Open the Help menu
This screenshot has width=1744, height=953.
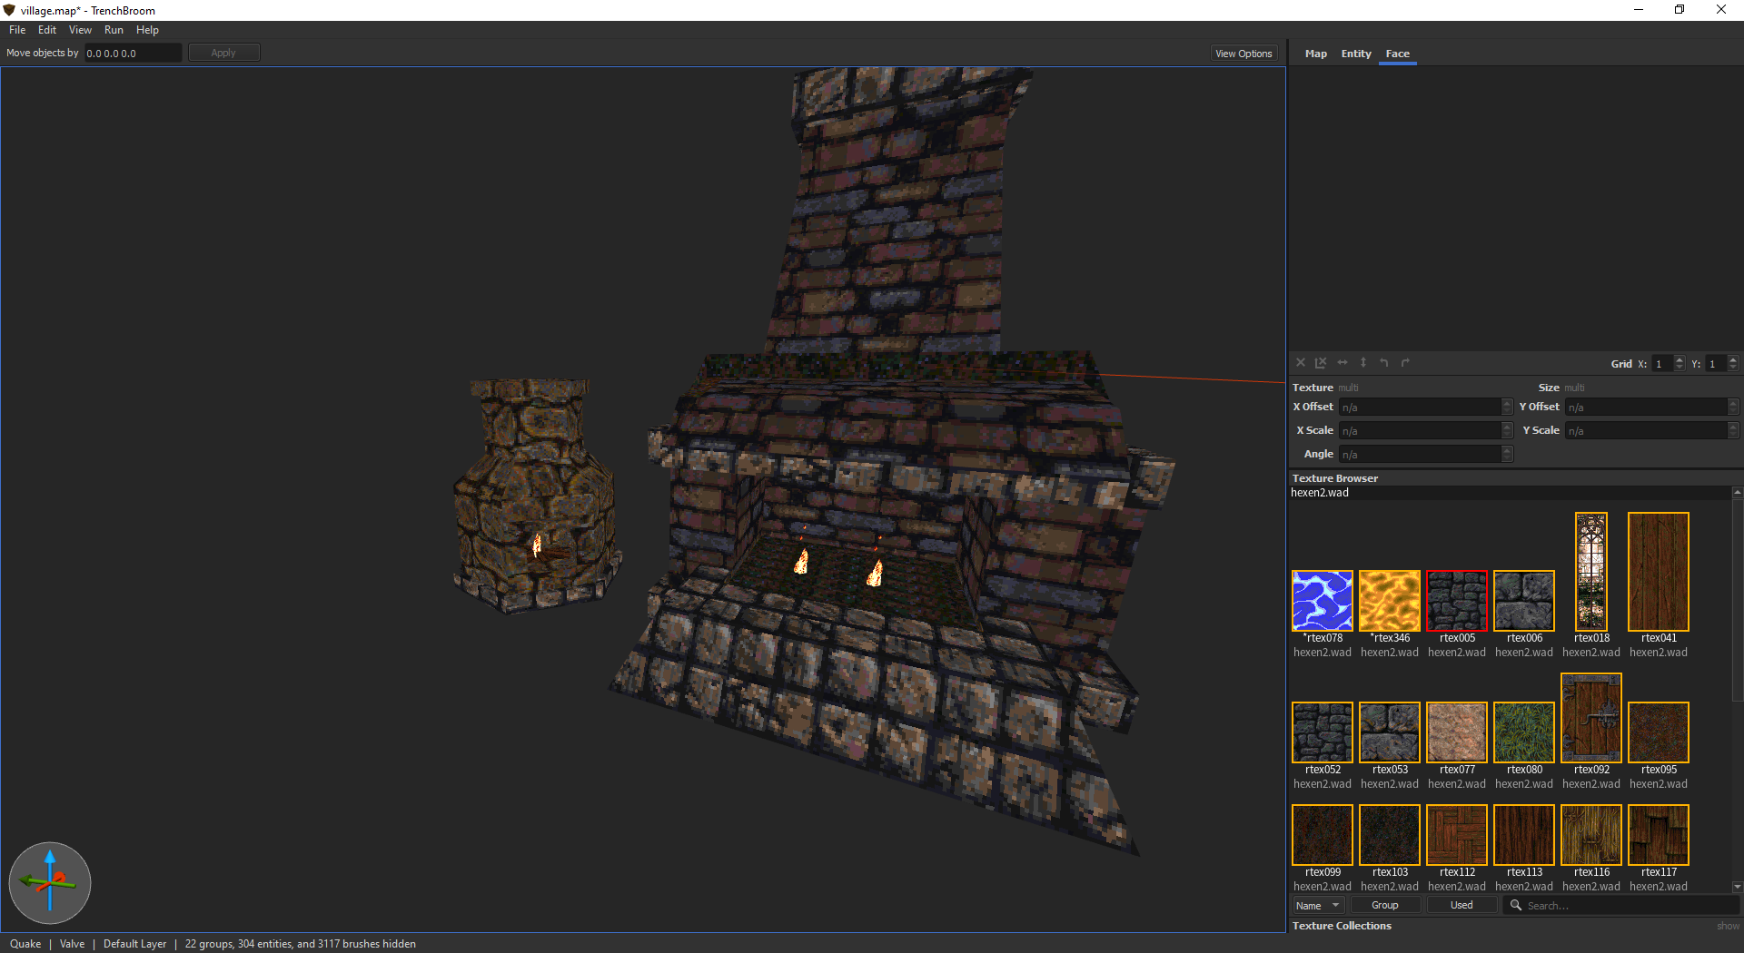point(147,30)
